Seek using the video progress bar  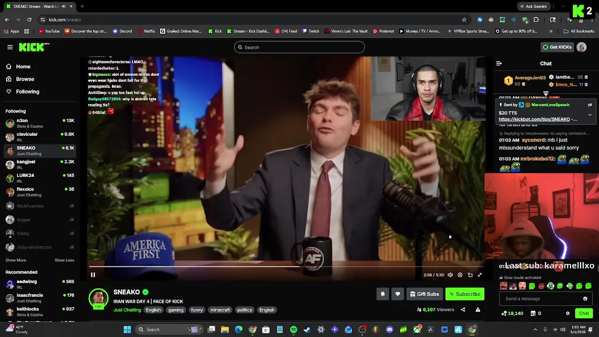[x=285, y=267]
